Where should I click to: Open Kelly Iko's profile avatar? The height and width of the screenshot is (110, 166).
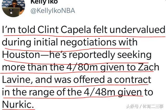[x=13, y=7]
